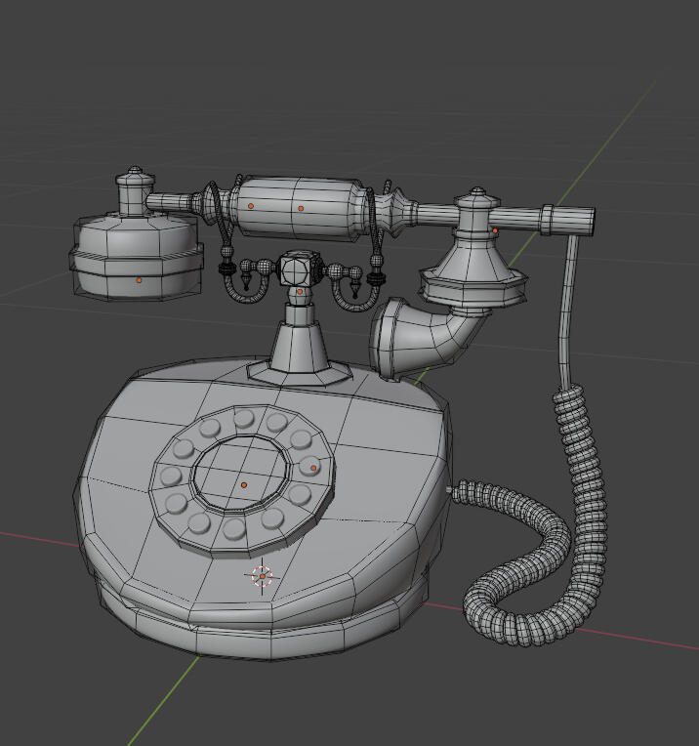Click the 3D cursor on the phone base
This screenshot has width=699, height=746.
[x=262, y=577]
